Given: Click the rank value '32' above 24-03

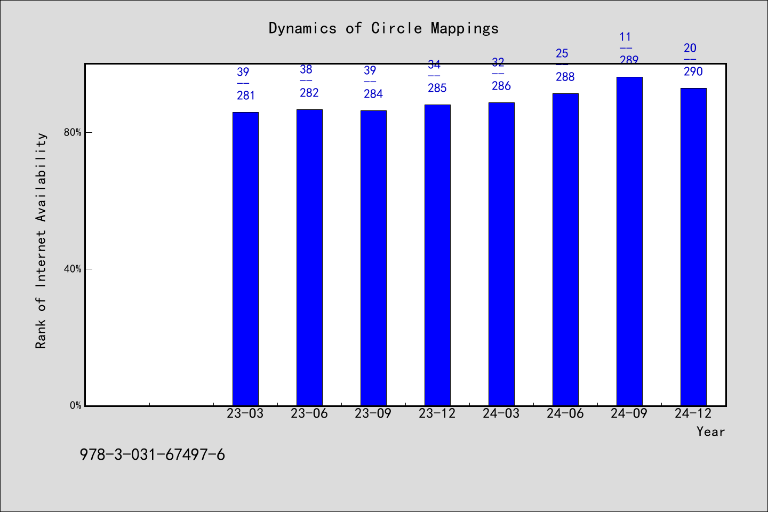Looking at the screenshot, I should coord(498,63).
